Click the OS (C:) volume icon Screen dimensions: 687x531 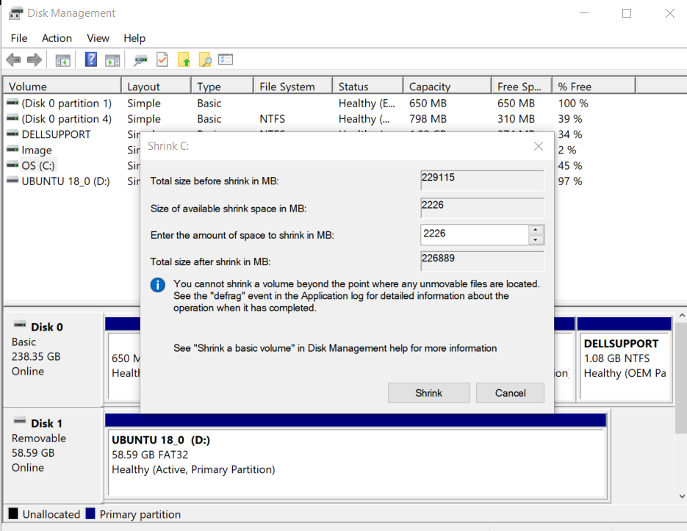click(12, 165)
